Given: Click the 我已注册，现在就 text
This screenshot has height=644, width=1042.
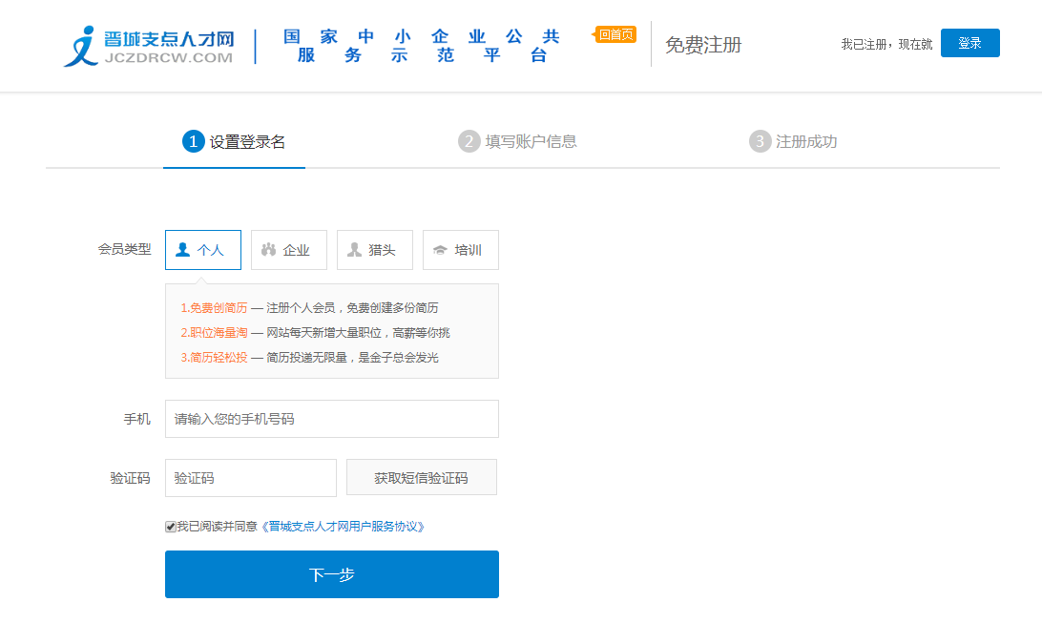Looking at the screenshot, I should point(886,44).
